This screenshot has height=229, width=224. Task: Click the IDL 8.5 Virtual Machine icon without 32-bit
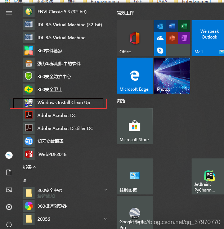click(29, 37)
